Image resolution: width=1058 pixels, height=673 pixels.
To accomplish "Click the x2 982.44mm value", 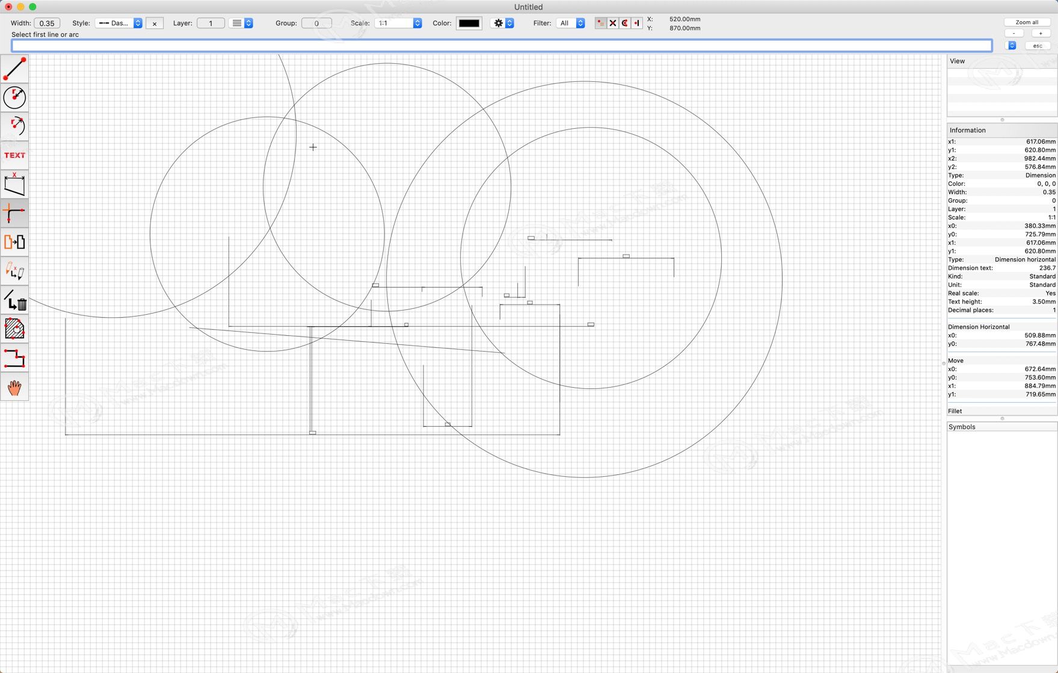I will [x=1039, y=158].
